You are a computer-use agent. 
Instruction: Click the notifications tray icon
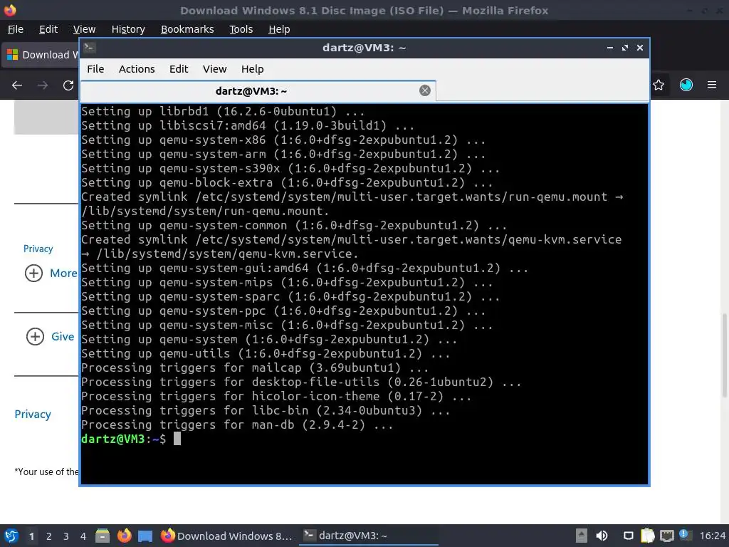pyautogui.click(x=628, y=536)
